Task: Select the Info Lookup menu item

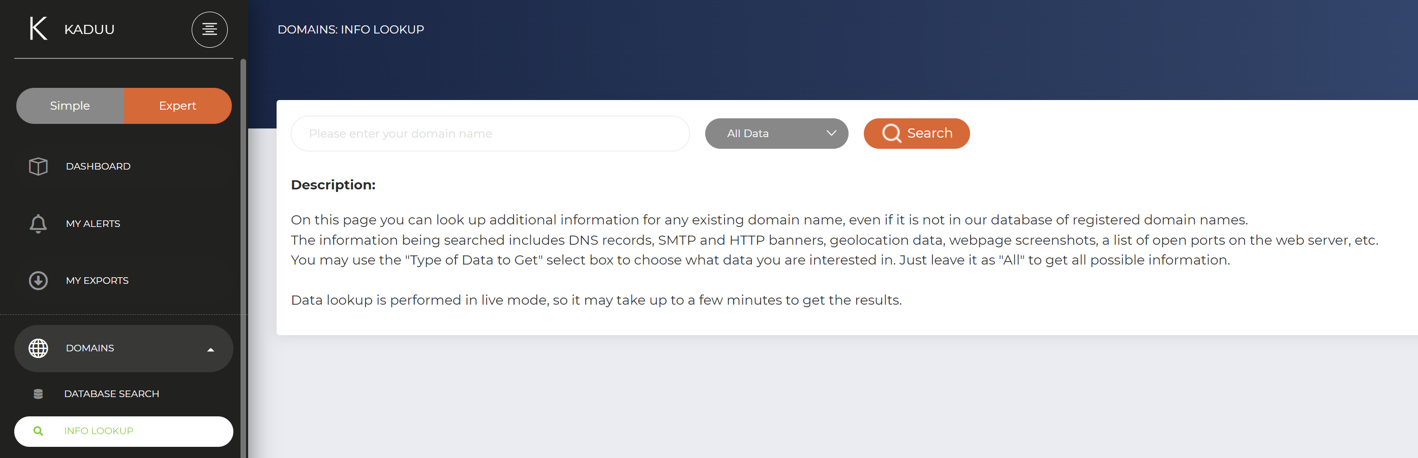Action: coord(124,431)
